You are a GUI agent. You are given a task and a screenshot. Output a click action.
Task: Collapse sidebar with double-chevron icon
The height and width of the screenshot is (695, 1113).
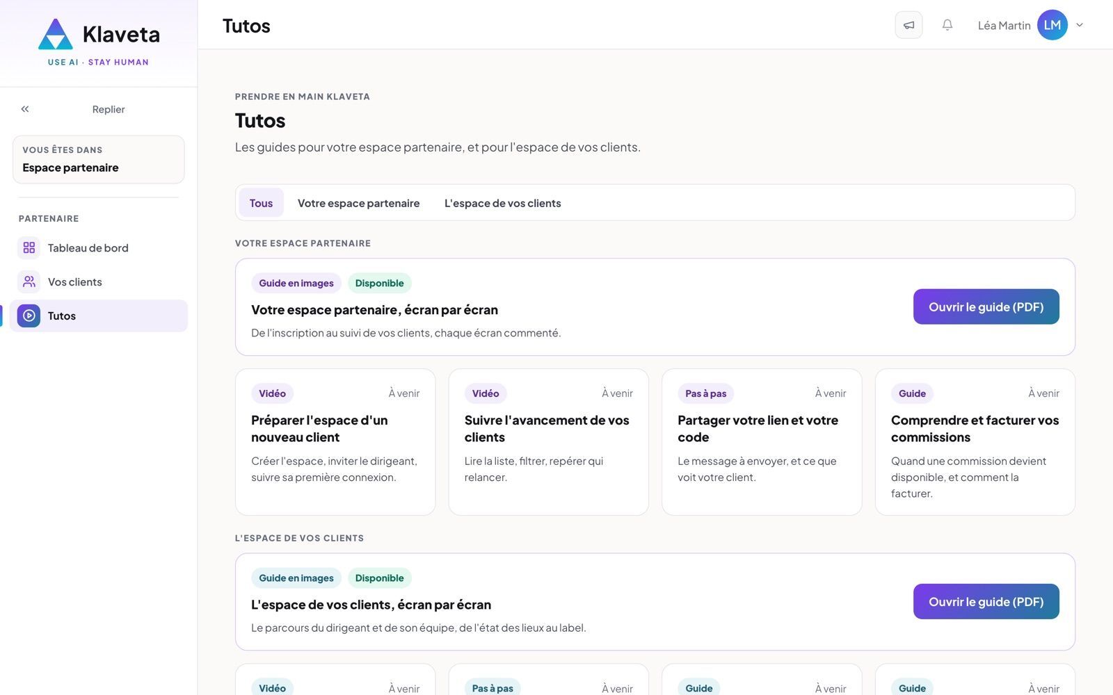[25, 109]
